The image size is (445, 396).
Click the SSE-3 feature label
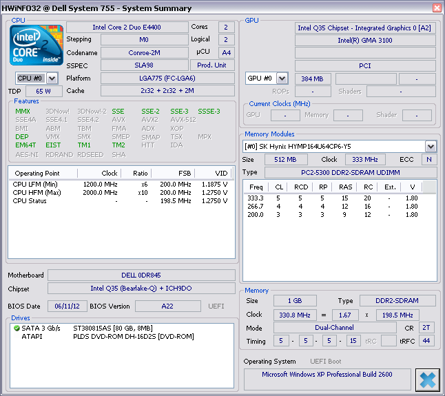click(x=179, y=112)
